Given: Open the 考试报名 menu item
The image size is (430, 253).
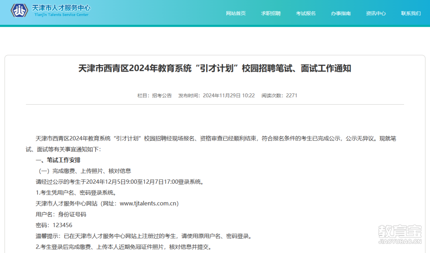Looking at the screenshot, I should (x=306, y=14).
